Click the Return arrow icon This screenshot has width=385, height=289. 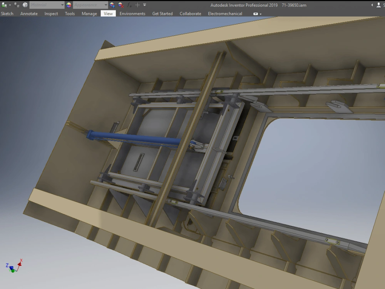tap(16, 5)
